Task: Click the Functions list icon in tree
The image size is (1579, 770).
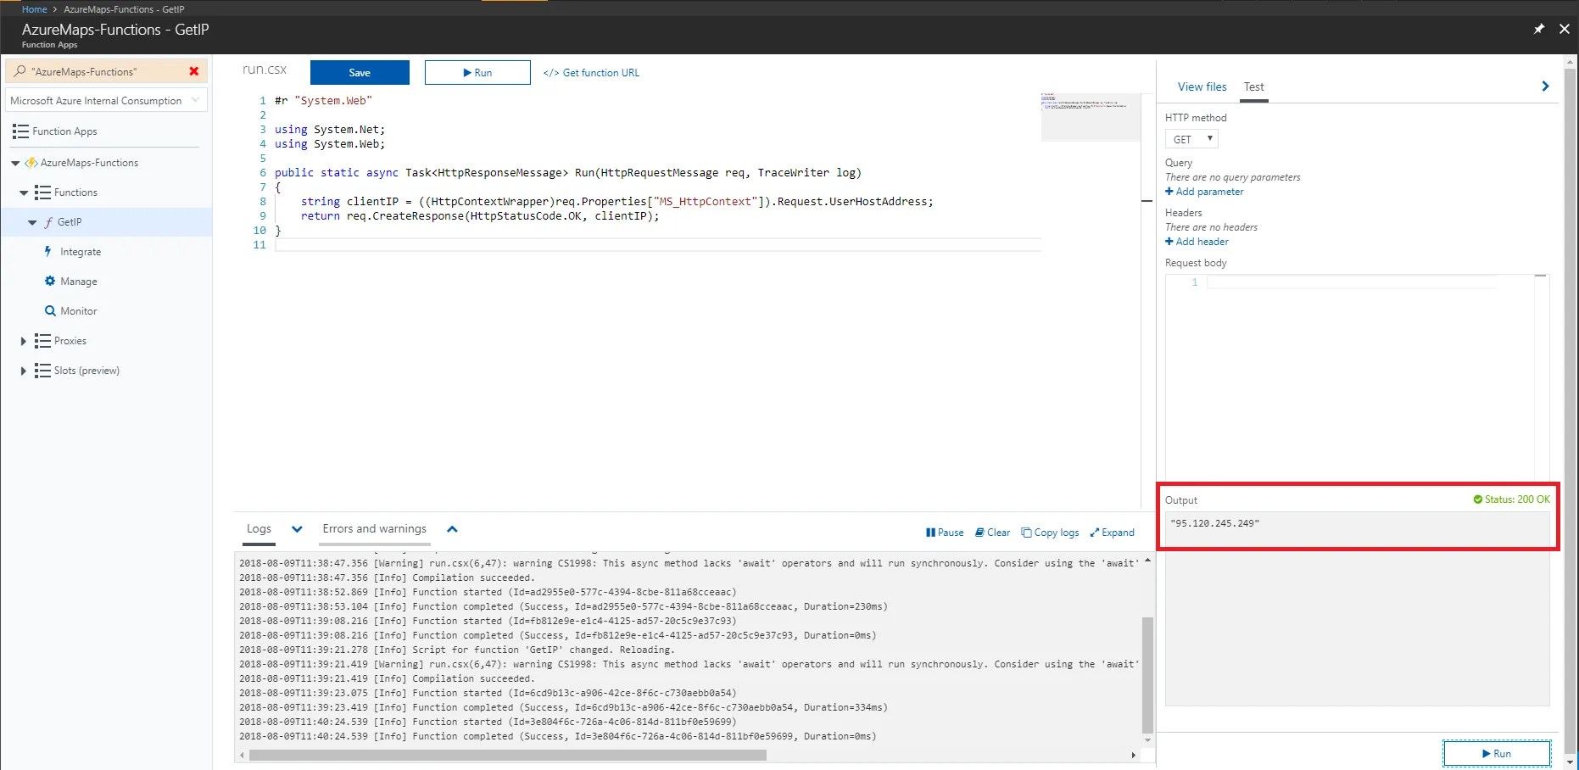Action: coord(42,192)
